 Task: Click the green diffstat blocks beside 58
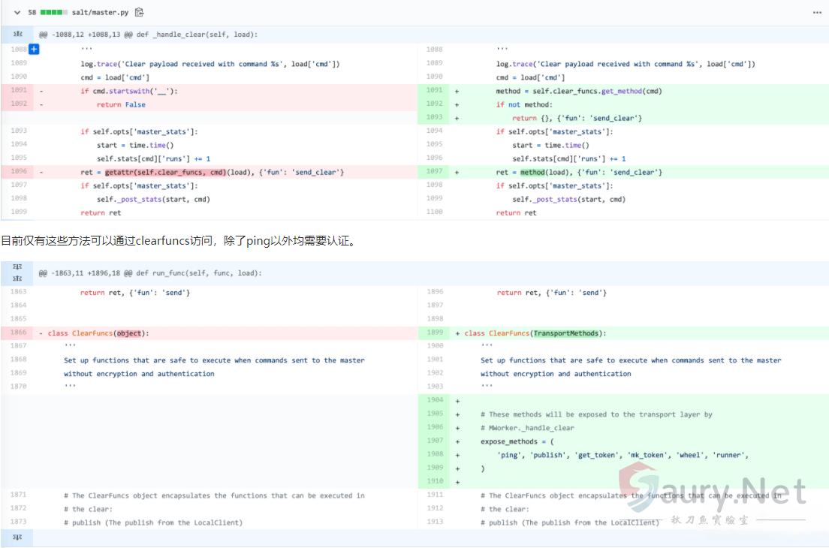click(x=55, y=13)
